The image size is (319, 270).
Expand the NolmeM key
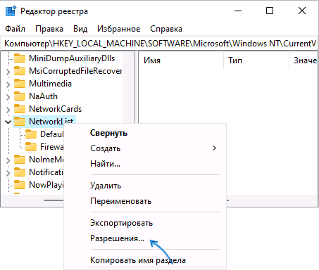[8, 160]
